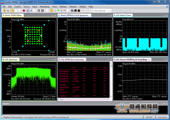Image resolution: width=170 pixels, height=120 pixels.
Task: Click the calibration tools icon in toolbar
Action: point(31,11)
